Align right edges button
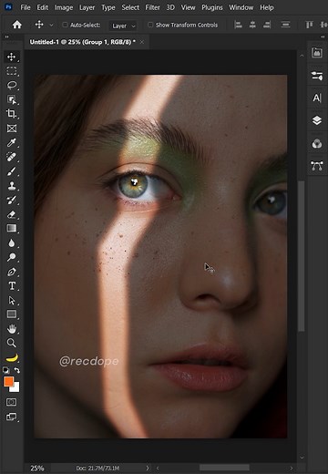Screen dimensions: 328x474 [267, 25]
